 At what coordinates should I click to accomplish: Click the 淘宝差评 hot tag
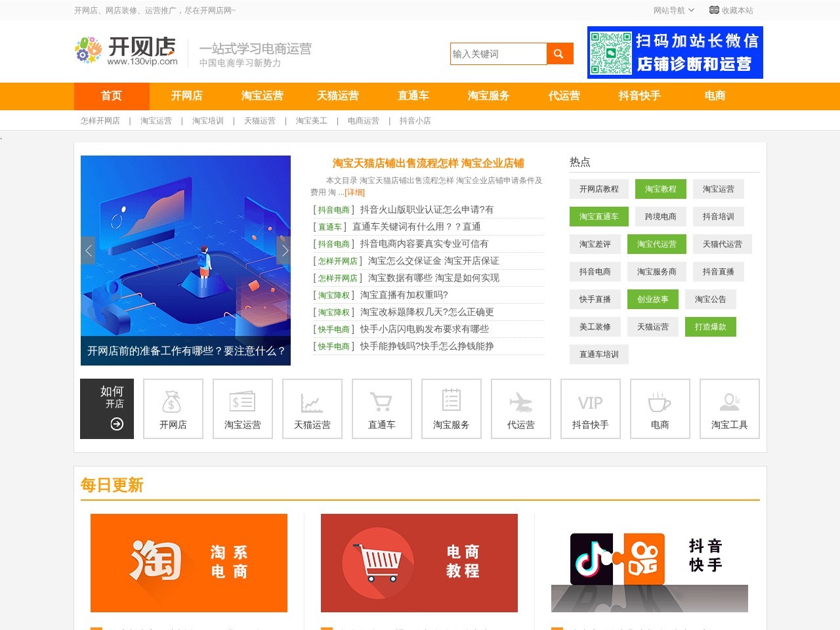point(595,244)
